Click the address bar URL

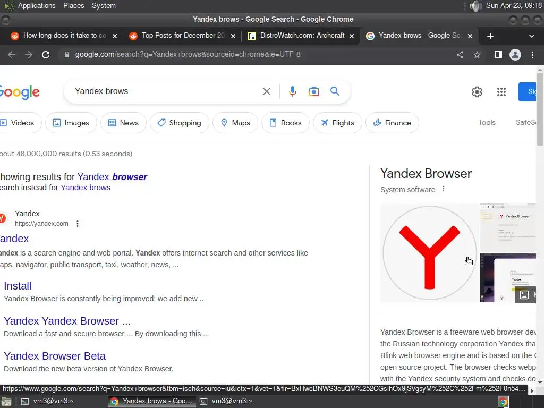click(188, 55)
